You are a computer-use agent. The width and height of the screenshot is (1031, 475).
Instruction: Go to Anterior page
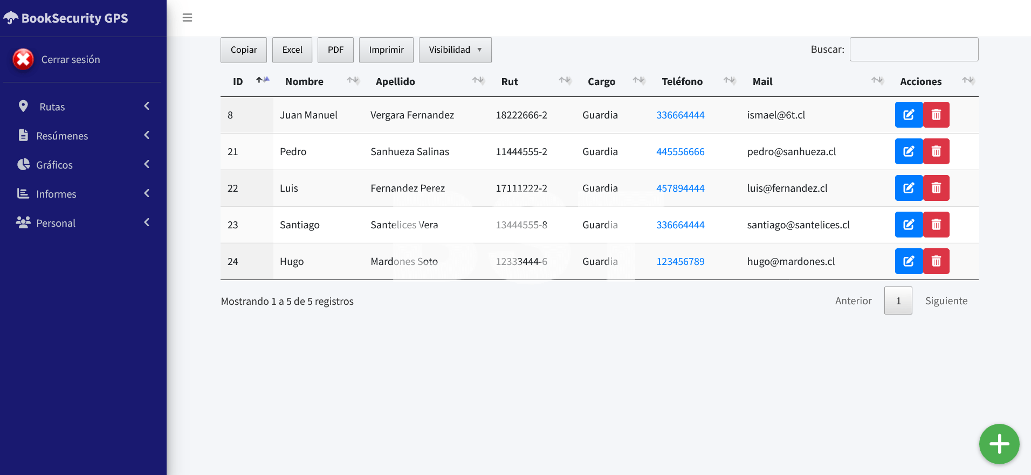coord(854,301)
